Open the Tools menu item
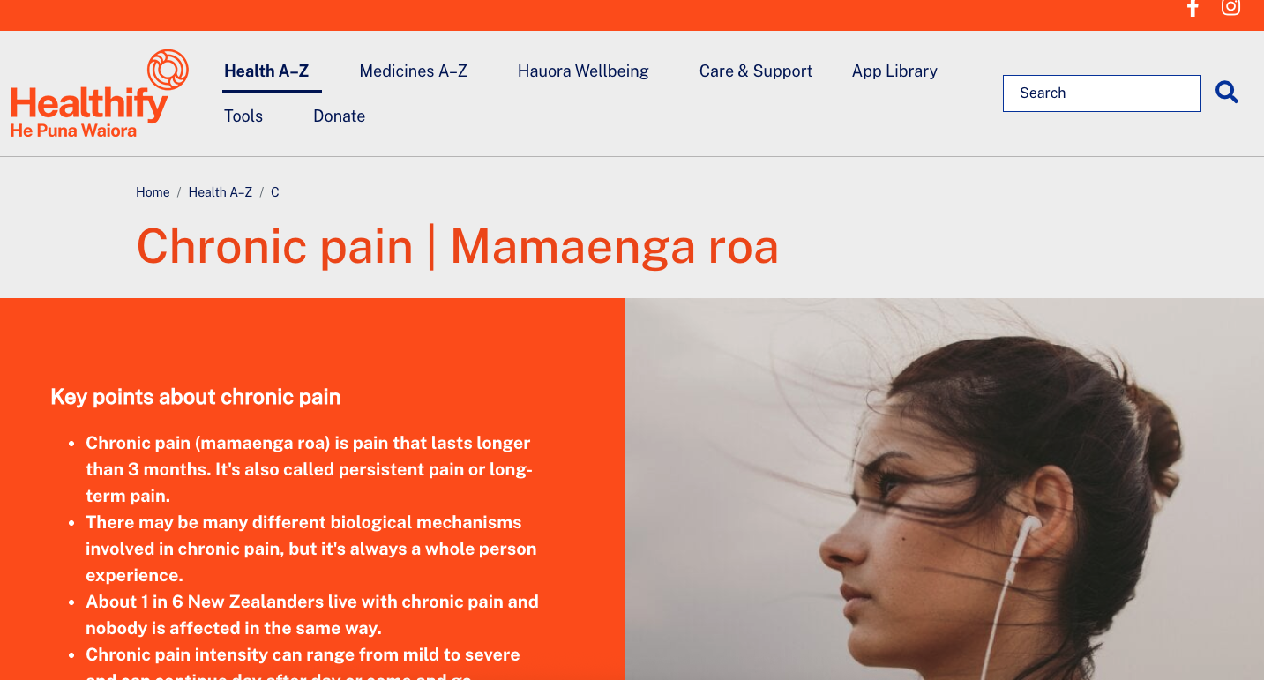 (x=243, y=116)
